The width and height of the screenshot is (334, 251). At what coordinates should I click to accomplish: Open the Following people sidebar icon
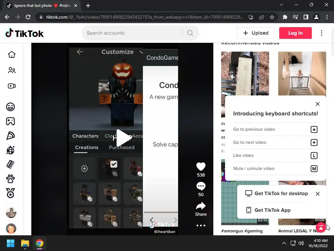coord(11,70)
